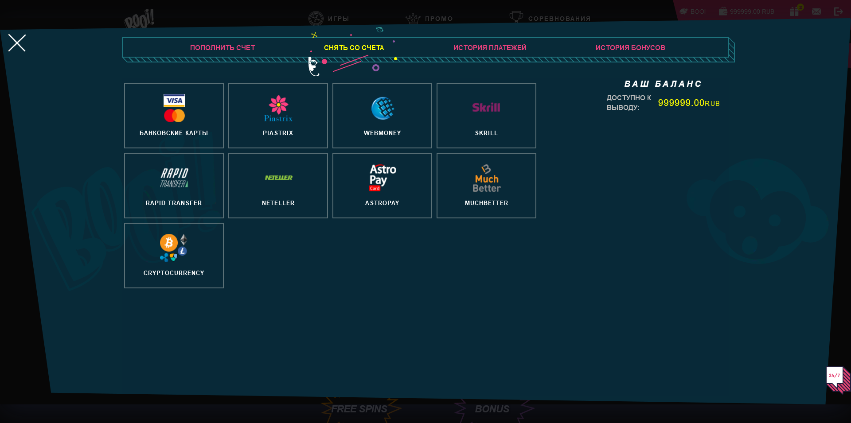851x423 pixels.
Task: Open the messages envelope icon
Action: click(x=816, y=12)
